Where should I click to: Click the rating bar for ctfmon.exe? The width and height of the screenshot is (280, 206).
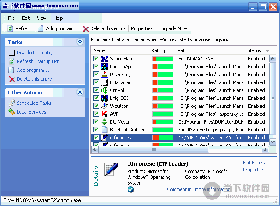tap(162, 138)
